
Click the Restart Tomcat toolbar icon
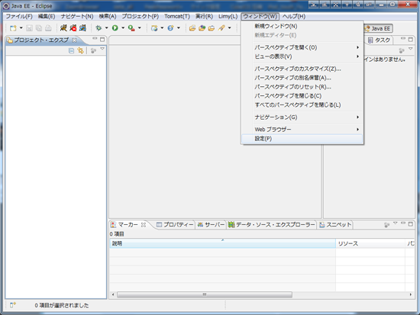(82, 27)
